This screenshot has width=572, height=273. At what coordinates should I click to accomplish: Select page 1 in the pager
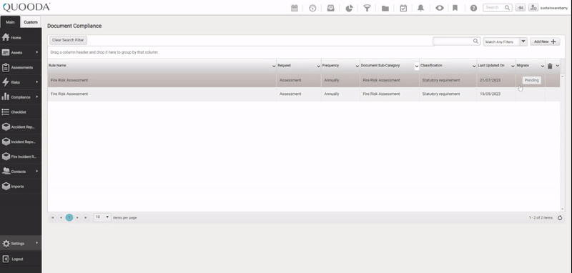69,217
